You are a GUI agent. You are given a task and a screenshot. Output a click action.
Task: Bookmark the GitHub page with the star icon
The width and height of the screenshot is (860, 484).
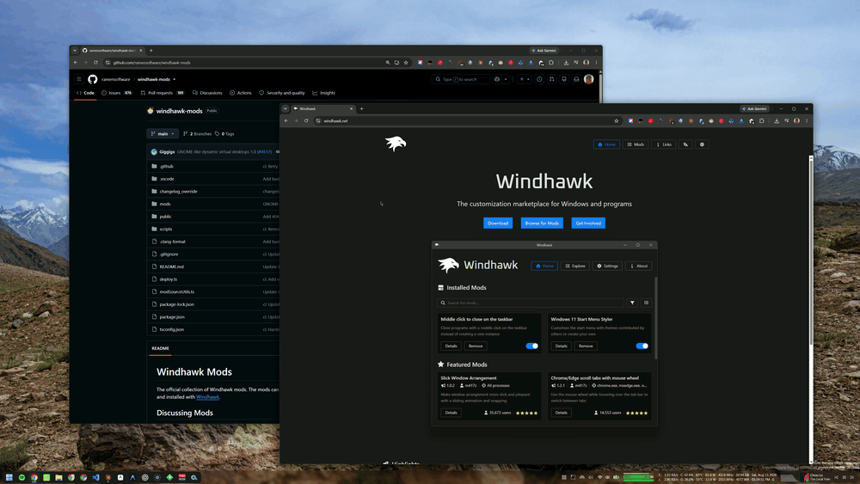(x=406, y=63)
